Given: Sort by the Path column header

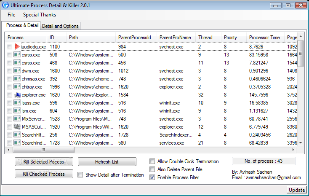Looking at the screenshot, I should tap(91, 38).
